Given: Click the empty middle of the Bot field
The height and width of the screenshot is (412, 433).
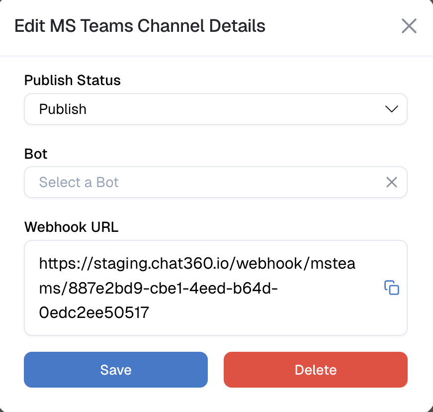Looking at the screenshot, I should click(x=249, y=182).
